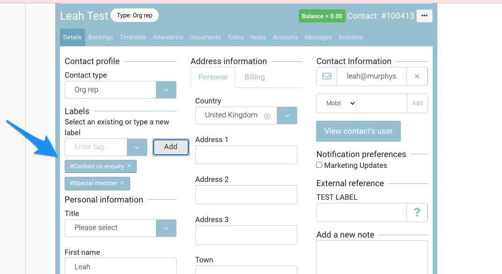Enable Marketing Updates checkbox
Screen dimensions: 502x274
(319, 165)
